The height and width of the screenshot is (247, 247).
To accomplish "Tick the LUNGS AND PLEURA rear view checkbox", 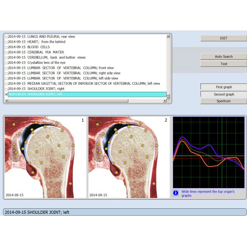I will (x=6, y=37).
